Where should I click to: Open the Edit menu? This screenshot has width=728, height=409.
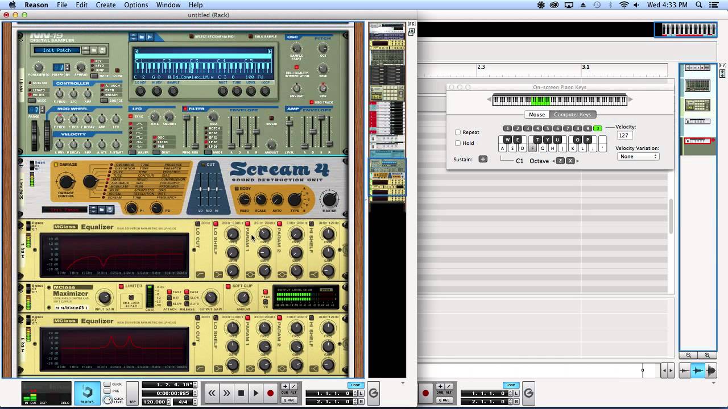(x=82, y=5)
